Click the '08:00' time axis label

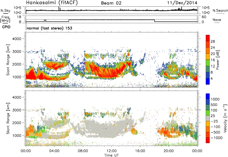(83, 151)
